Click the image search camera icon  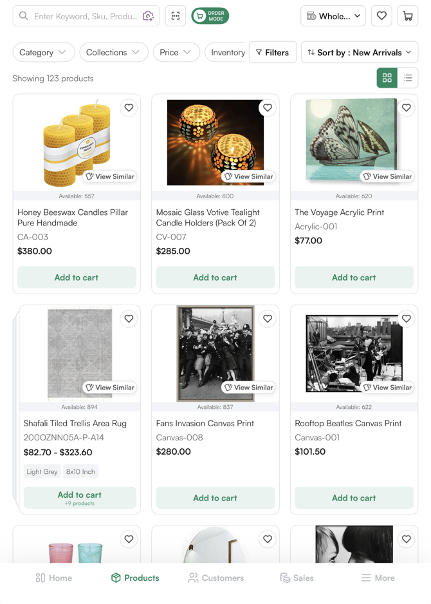pos(149,16)
